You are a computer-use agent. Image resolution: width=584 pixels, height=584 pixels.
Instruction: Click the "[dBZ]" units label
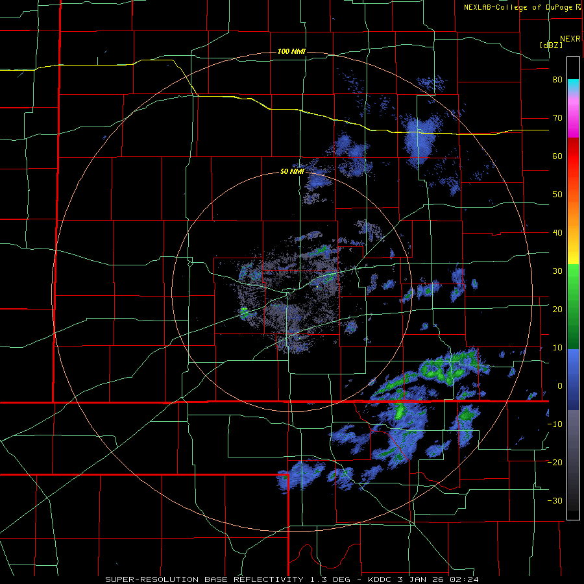point(551,45)
